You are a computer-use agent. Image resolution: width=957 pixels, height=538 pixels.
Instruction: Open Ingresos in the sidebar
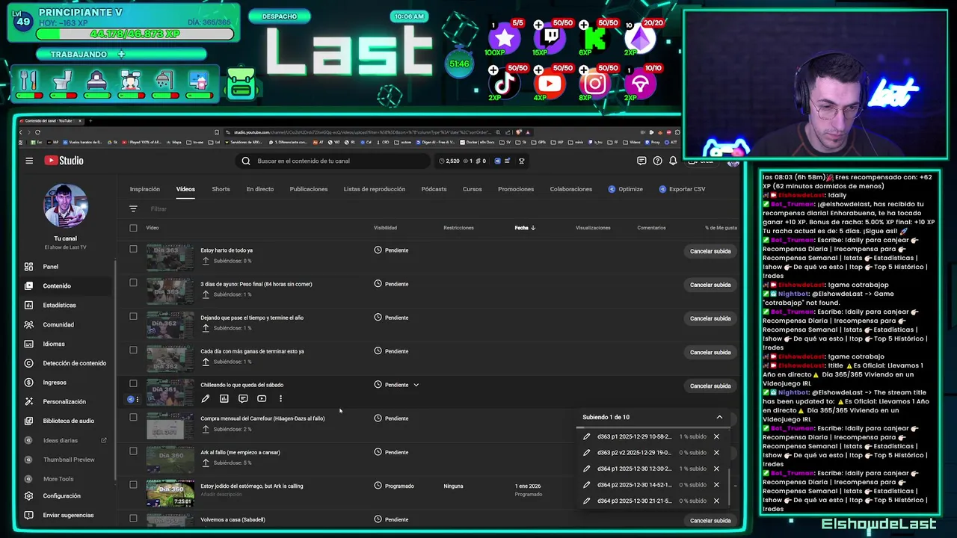click(55, 383)
